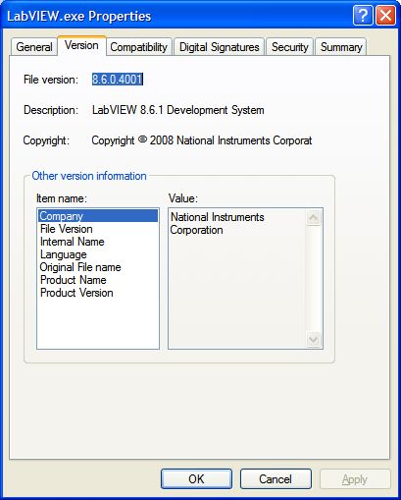Click the File version: label
This screenshot has height=500, width=401.
[x=51, y=80]
